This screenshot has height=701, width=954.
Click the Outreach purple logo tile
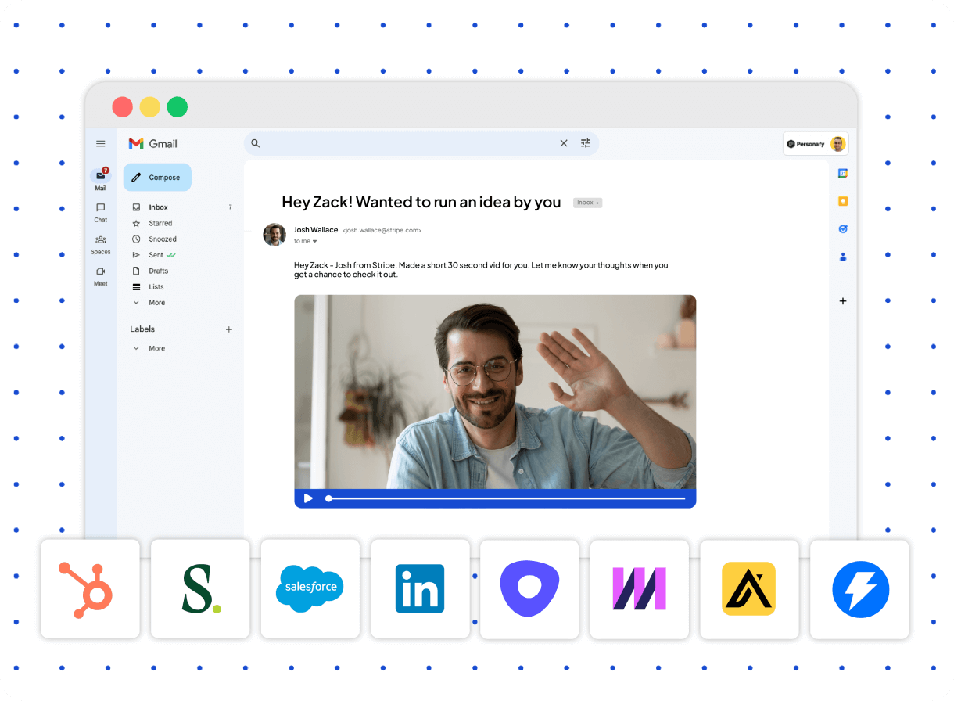pyautogui.click(x=529, y=589)
